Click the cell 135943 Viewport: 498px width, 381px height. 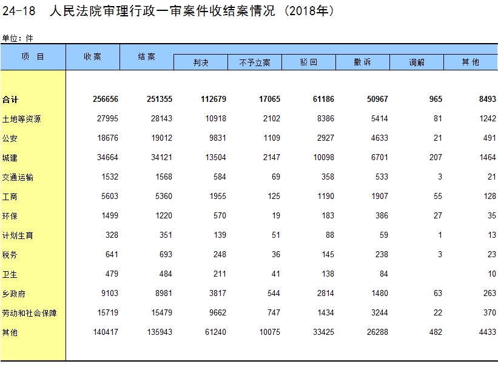160,332
